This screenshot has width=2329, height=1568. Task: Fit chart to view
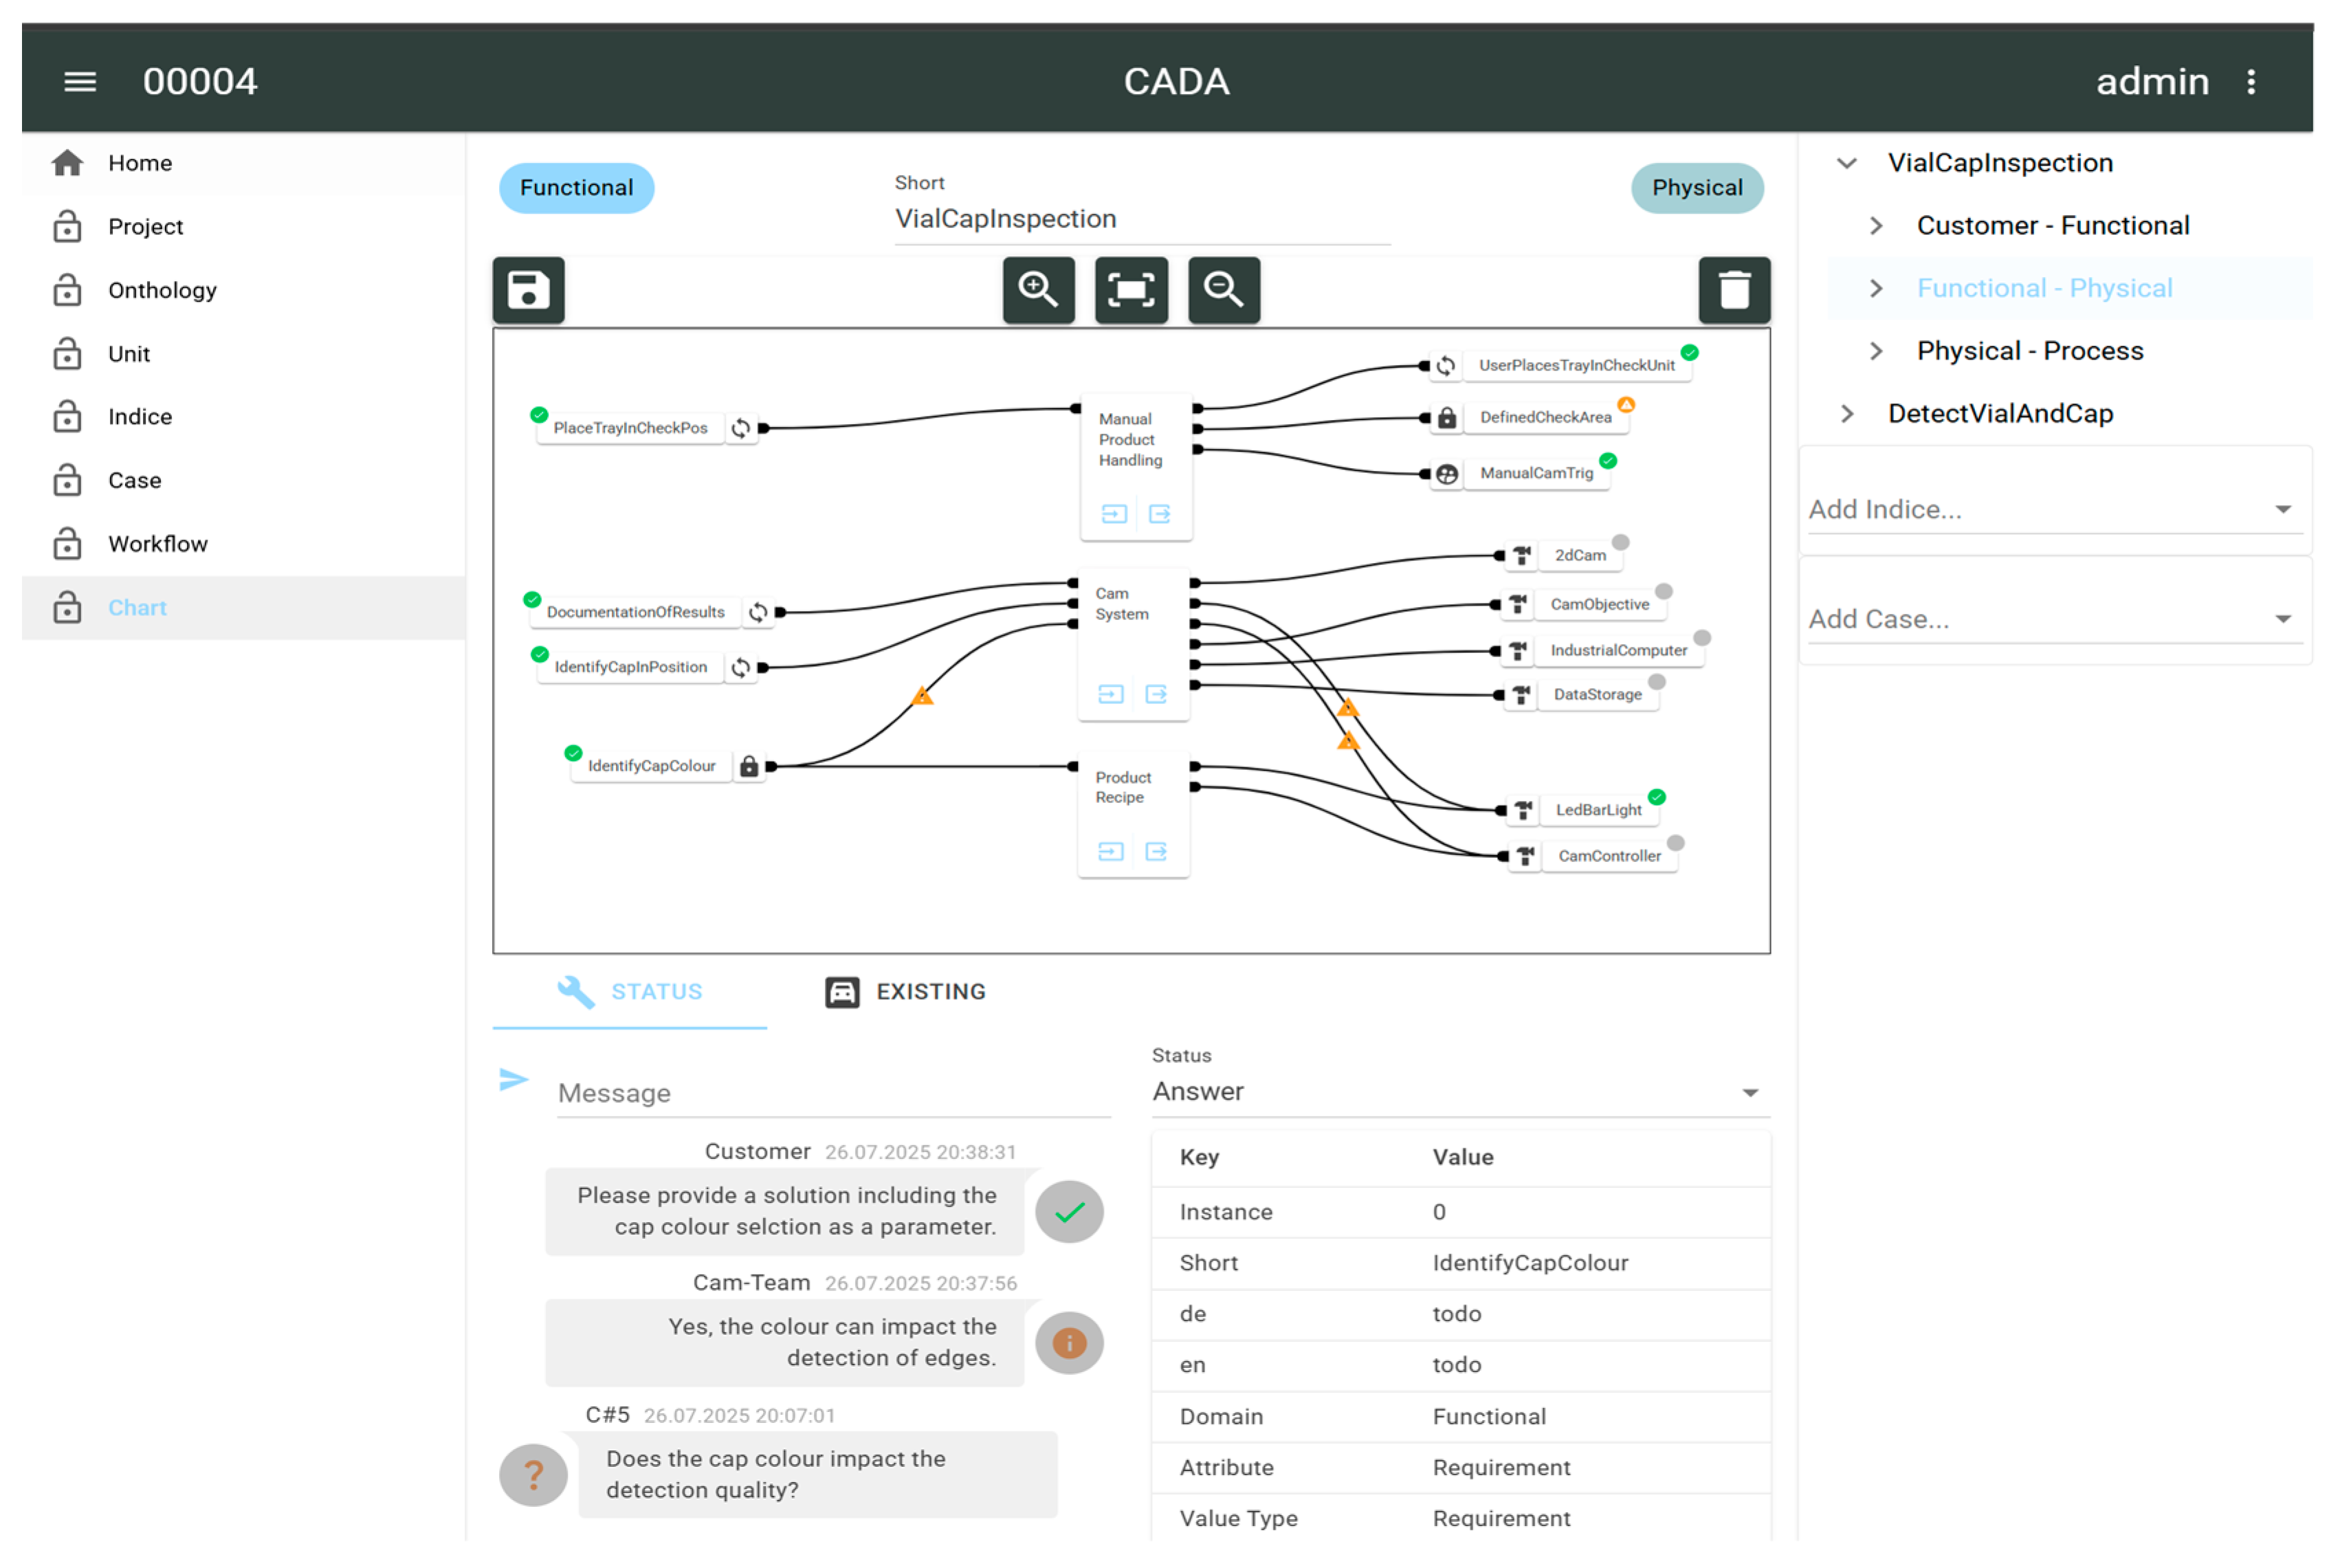[1130, 290]
